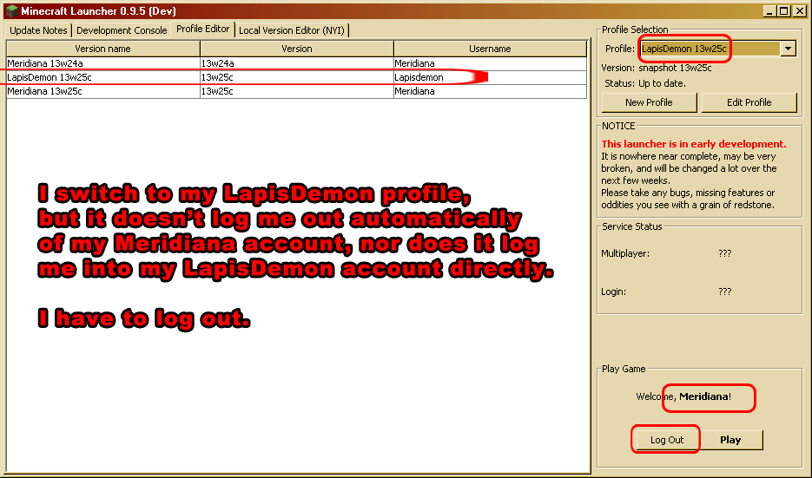The height and width of the screenshot is (478, 812).
Task: Sort by the Username column header
Action: point(490,49)
